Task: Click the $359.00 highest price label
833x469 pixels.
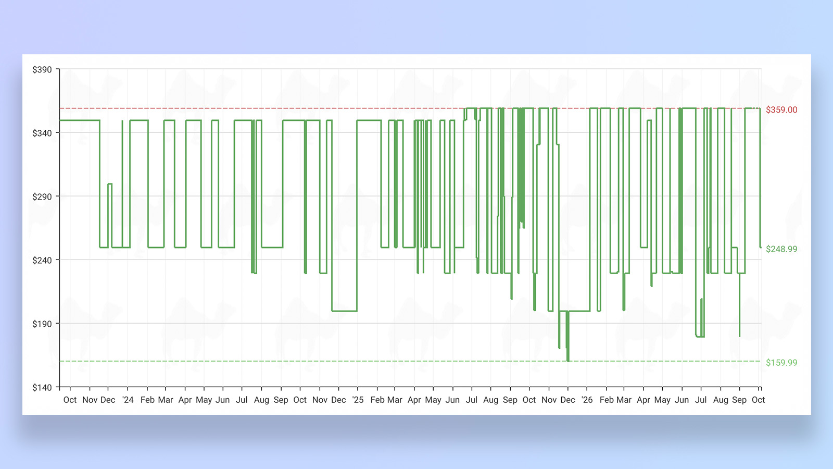Action: pyautogui.click(x=781, y=109)
